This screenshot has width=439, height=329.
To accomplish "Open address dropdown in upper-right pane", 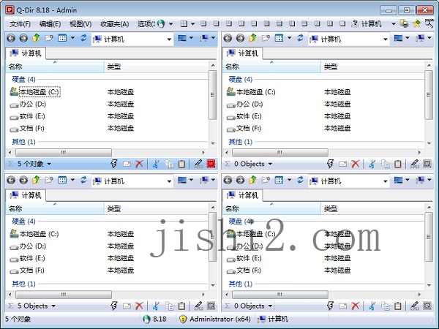I will (x=386, y=39).
